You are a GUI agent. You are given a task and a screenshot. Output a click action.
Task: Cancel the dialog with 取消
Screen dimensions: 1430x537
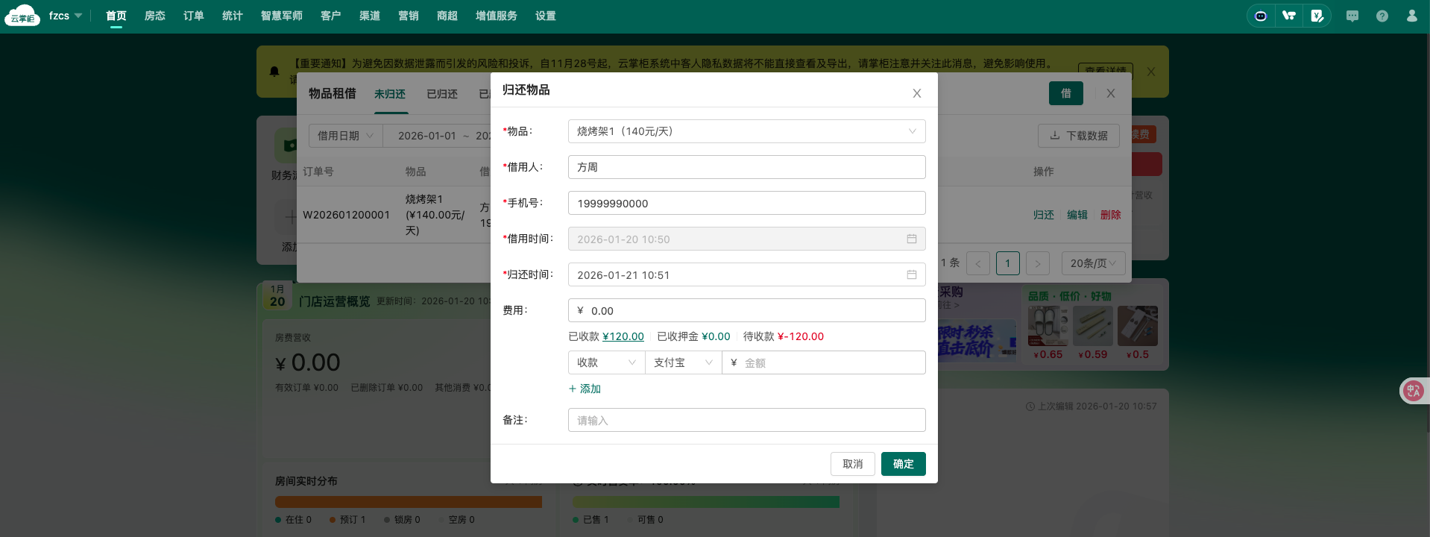point(853,464)
